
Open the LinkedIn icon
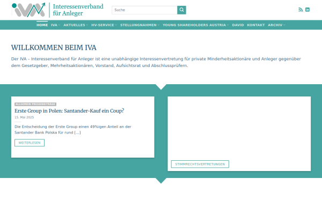click(308, 10)
